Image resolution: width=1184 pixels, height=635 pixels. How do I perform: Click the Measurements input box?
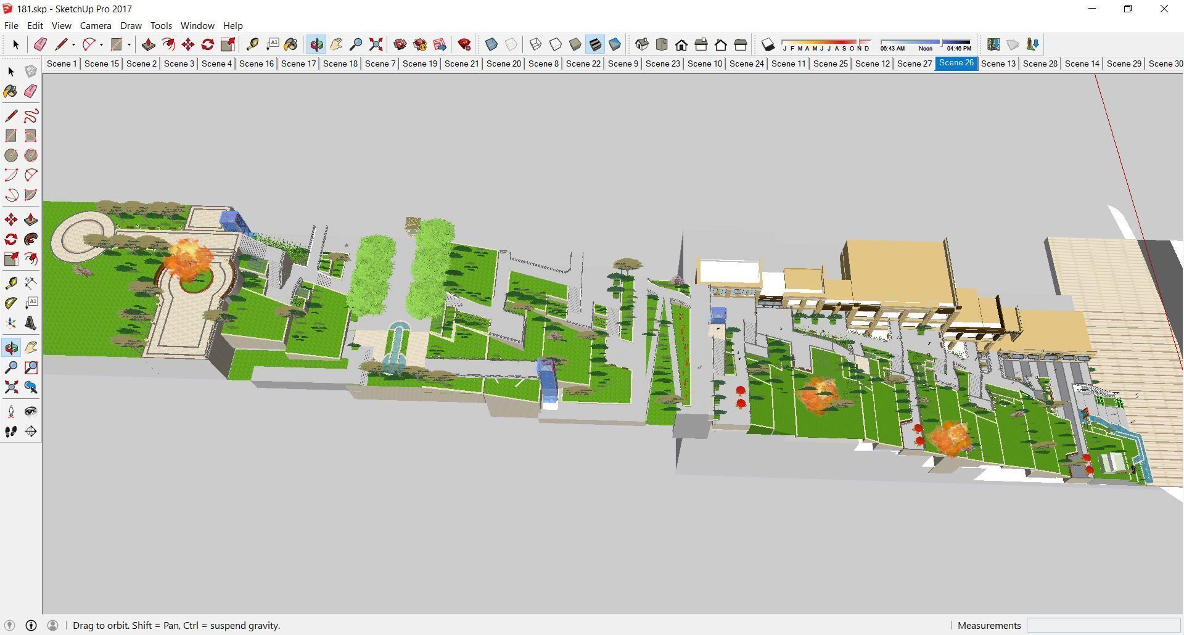point(1104,625)
